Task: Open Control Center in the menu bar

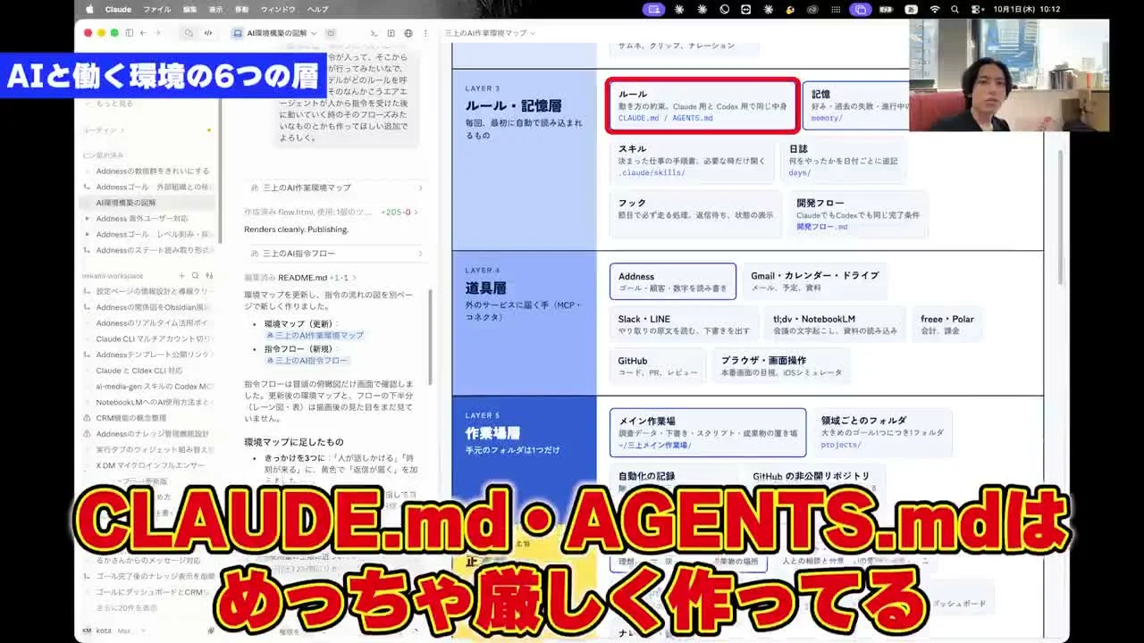Action: [976, 9]
